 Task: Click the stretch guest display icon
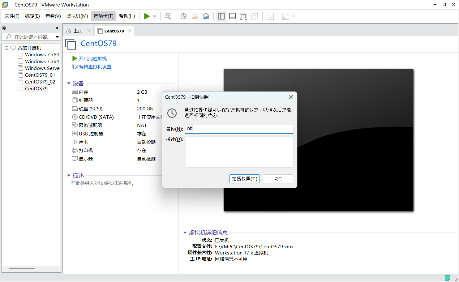point(285,16)
